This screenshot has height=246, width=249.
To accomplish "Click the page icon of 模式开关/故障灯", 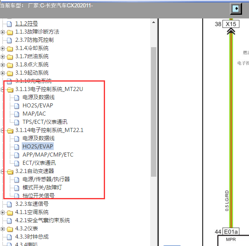I will click(17, 188).
